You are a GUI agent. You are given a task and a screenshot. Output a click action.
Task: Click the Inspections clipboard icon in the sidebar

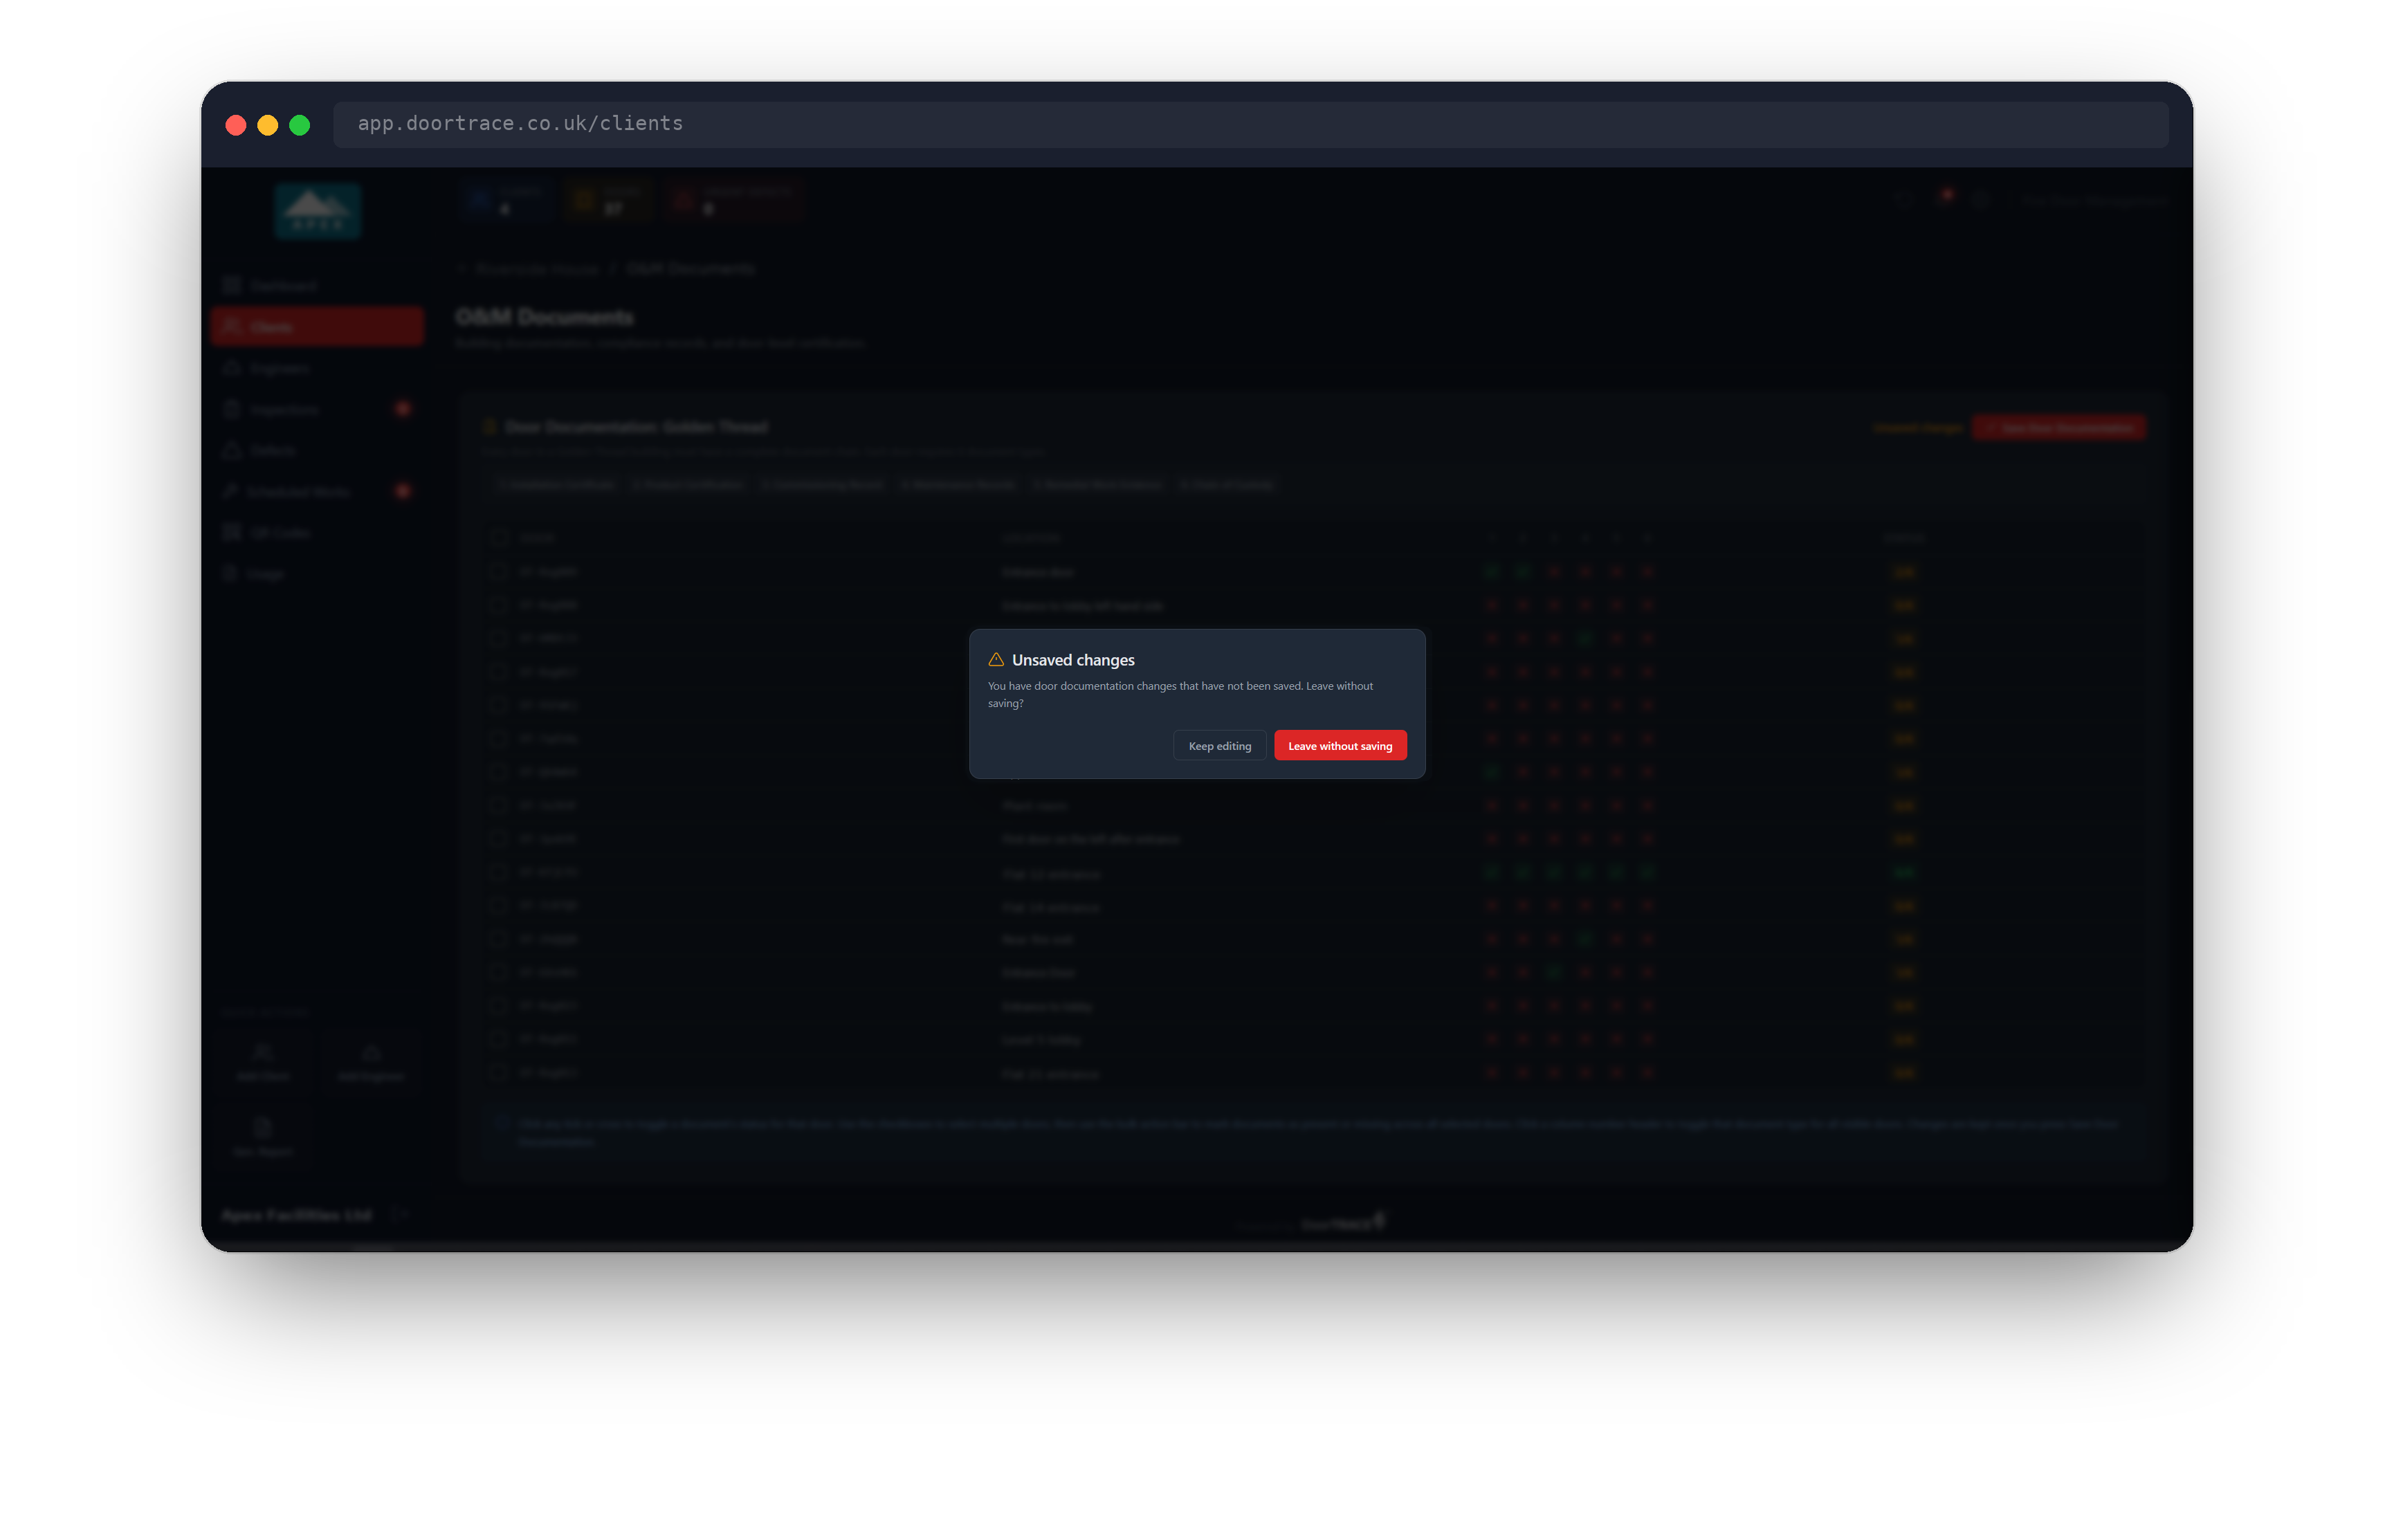coord(232,409)
